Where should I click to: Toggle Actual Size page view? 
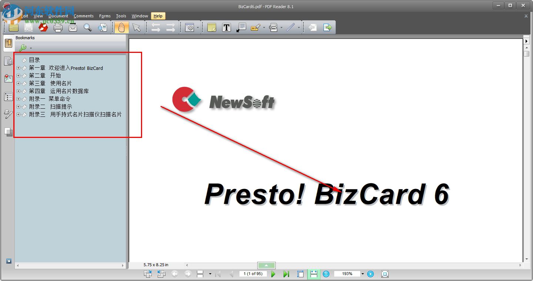[301, 274]
